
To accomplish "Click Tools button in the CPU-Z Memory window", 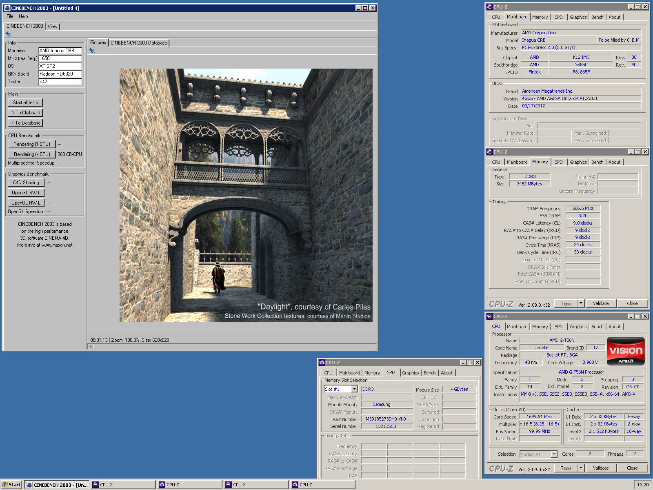I will click(566, 303).
